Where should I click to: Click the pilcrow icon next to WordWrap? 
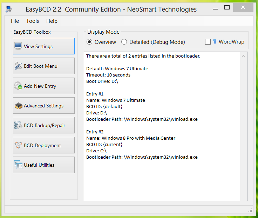pyautogui.click(x=215, y=42)
